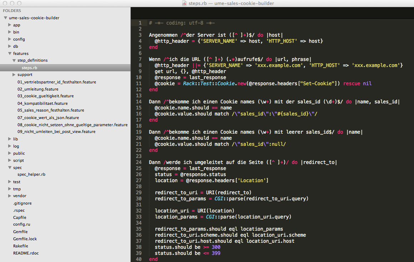The height and width of the screenshot is (262, 414).
Task: Select steps.rb in the sidebar
Action: pyautogui.click(x=29, y=68)
